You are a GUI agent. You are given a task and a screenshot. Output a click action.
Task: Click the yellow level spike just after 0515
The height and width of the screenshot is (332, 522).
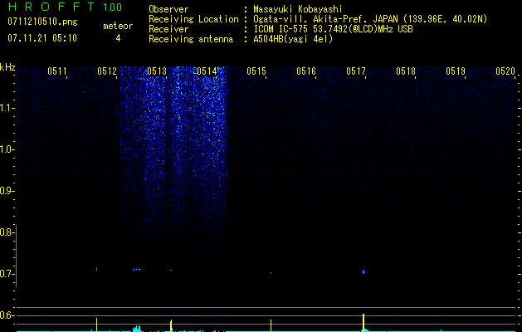pyautogui.click(x=271, y=325)
